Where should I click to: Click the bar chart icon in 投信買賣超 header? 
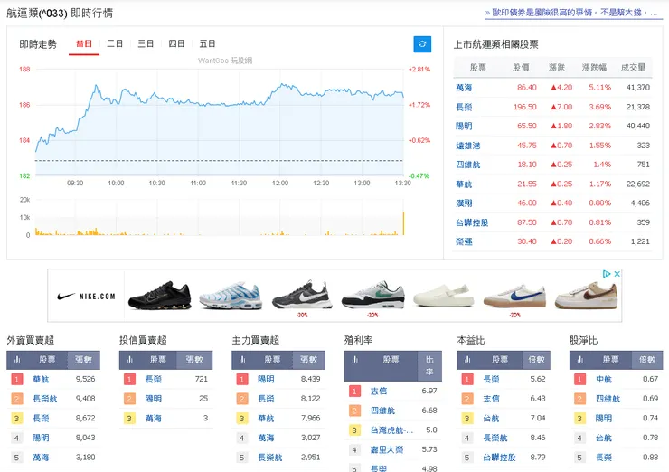129,360
